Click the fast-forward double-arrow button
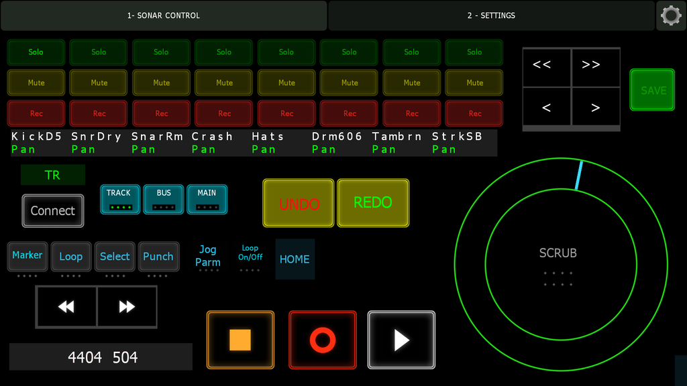 [x=127, y=307]
